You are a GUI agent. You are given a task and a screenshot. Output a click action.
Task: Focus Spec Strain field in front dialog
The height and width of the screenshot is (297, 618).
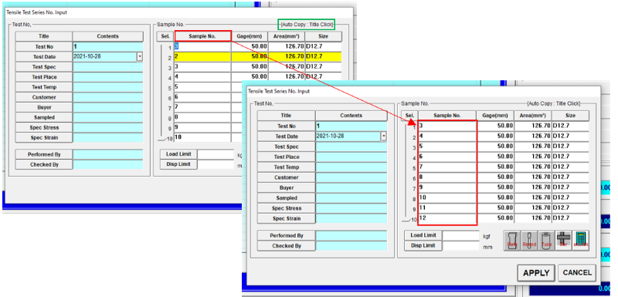(x=351, y=218)
